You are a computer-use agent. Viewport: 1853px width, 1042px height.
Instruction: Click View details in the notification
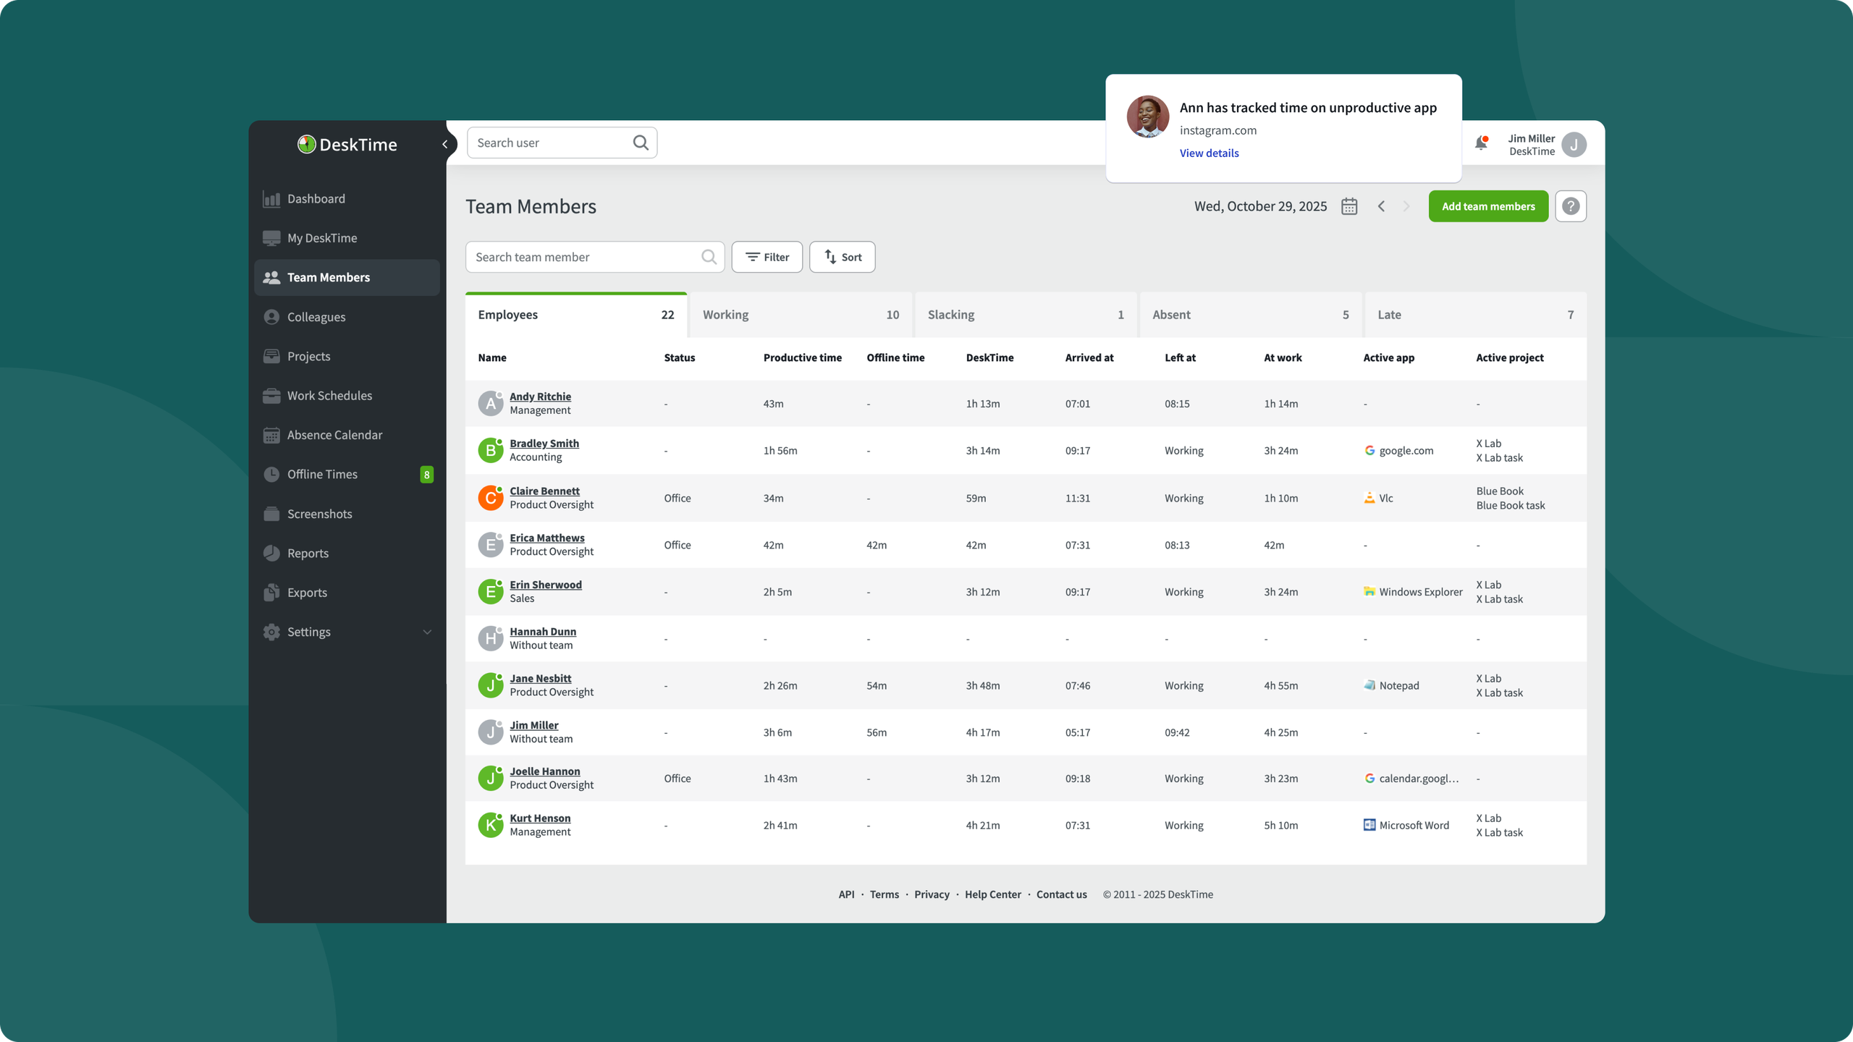[1209, 153]
